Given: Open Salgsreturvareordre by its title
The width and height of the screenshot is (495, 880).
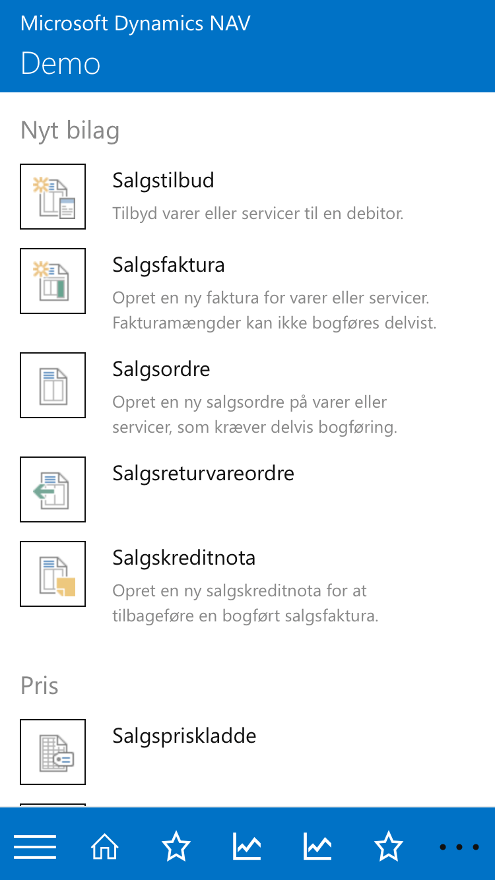Looking at the screenshot, I should tap(203, 474).
